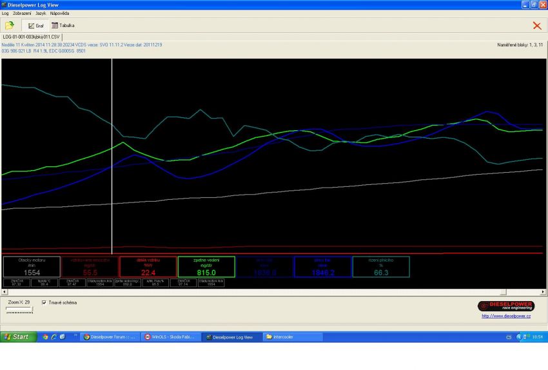The width and height of the screenshot is (548, 370).
Task: Switch to Dieselpower Log View taskbar button
Action: click(x=232, y=337)
